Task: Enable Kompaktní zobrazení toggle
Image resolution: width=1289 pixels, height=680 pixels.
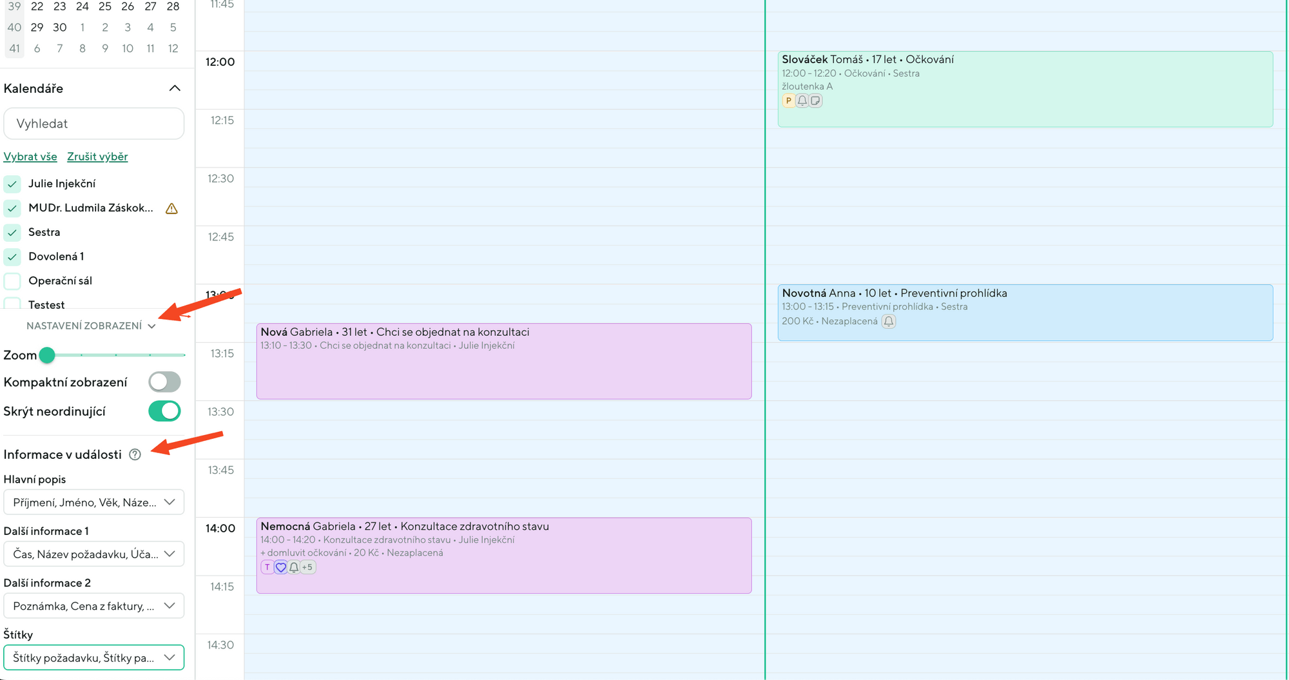Action: (164, 382)
